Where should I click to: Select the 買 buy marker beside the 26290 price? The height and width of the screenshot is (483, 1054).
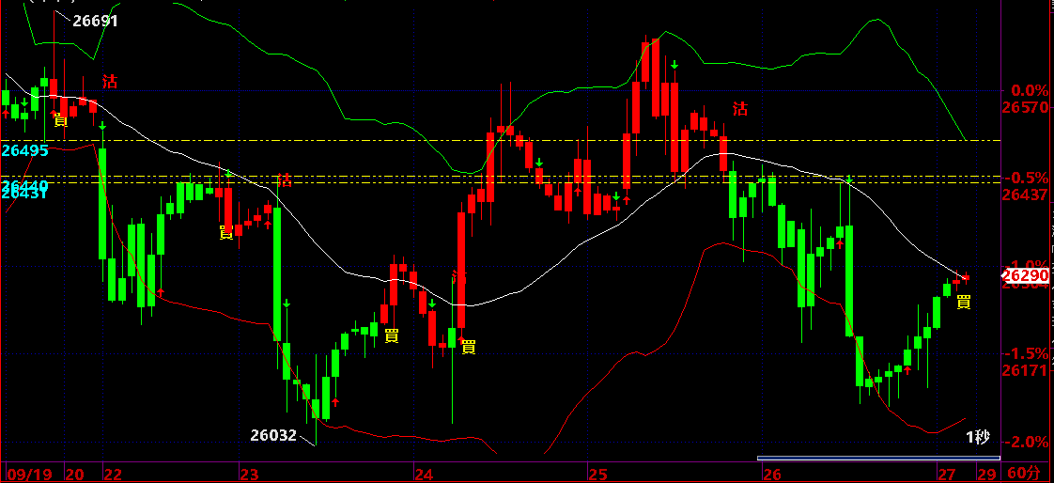[964, 302]
